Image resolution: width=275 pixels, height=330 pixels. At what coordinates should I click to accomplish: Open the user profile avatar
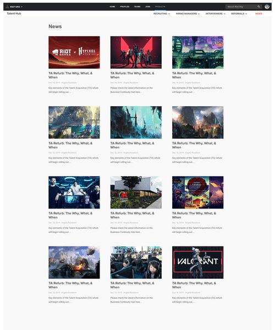[x=267, y=7]
